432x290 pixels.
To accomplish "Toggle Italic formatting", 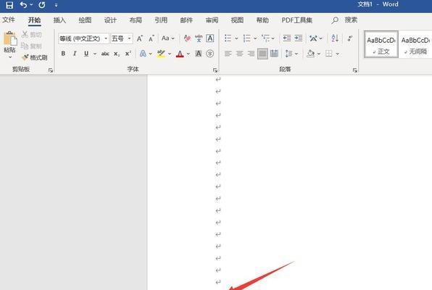I will tap(75, 54).
